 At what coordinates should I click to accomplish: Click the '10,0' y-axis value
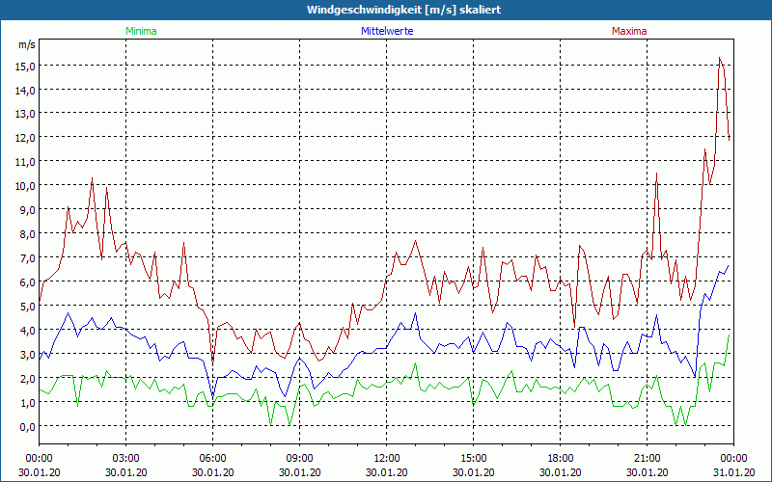click(25, 186)
